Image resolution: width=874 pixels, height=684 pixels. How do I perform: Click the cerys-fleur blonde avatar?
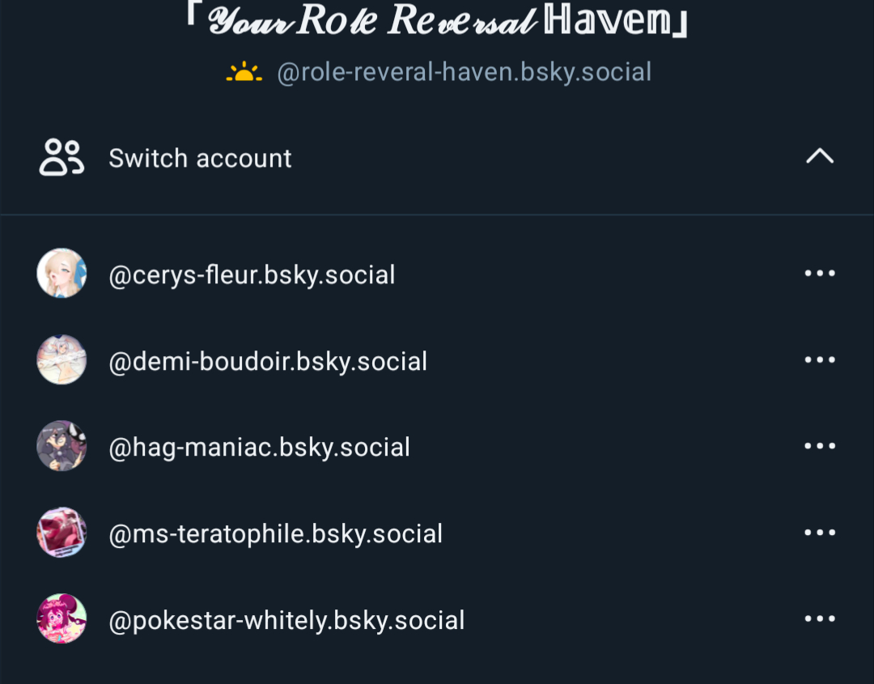tap(62, 273)
